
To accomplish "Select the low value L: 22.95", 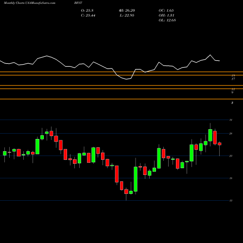I will (127, 16).
